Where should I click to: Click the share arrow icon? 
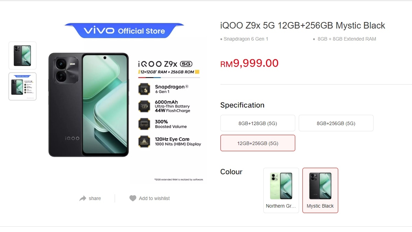(83, 198)
